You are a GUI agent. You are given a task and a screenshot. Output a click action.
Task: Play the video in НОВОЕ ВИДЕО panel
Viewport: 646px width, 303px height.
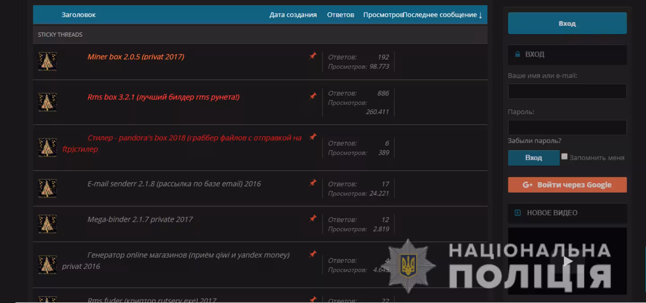(x=567, y=261)
